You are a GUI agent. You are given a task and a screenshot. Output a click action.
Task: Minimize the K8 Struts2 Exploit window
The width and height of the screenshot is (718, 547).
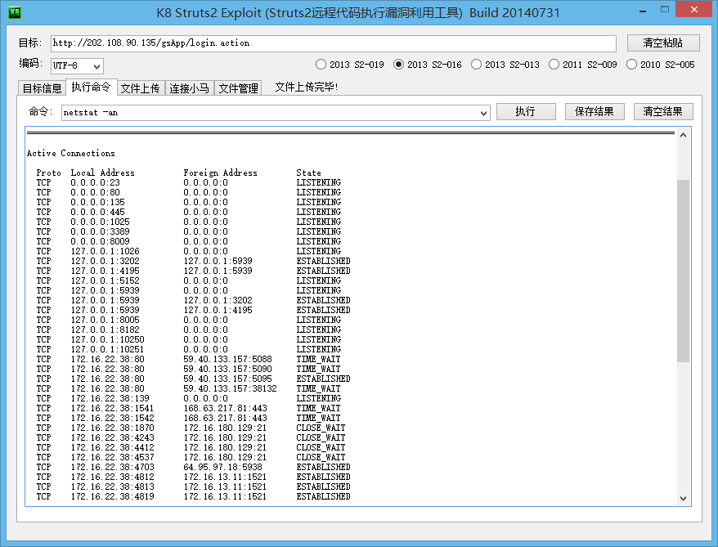coord(644,10)
